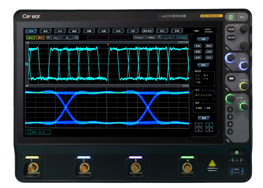Click the zoom magnifier icon beside 0s
Viewport: 263px width, 188px height.
77,37
